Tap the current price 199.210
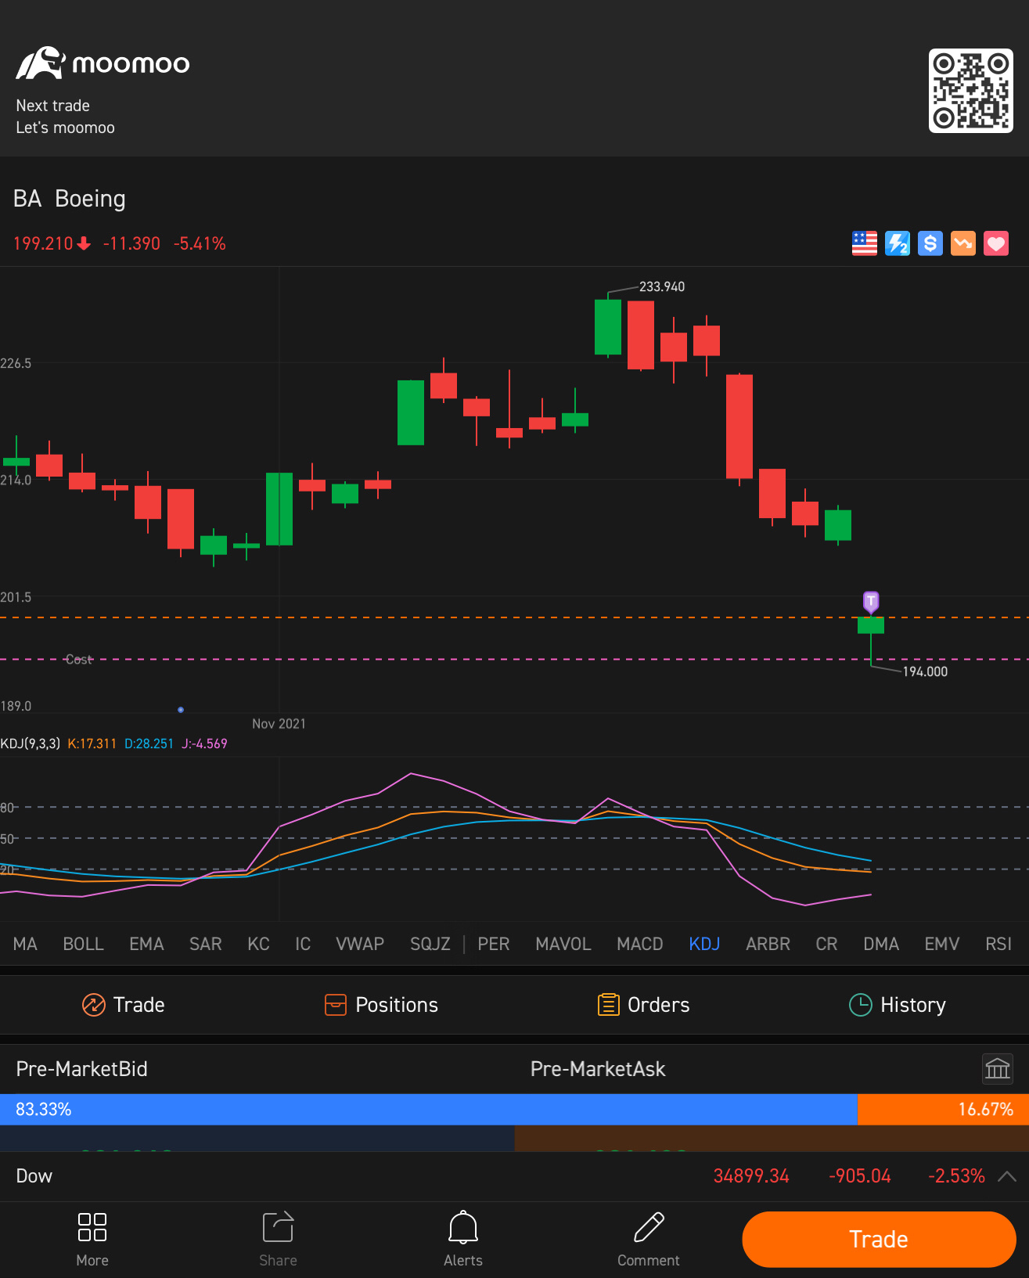Screen dimensions: 1029x1278 pos(43,243)
